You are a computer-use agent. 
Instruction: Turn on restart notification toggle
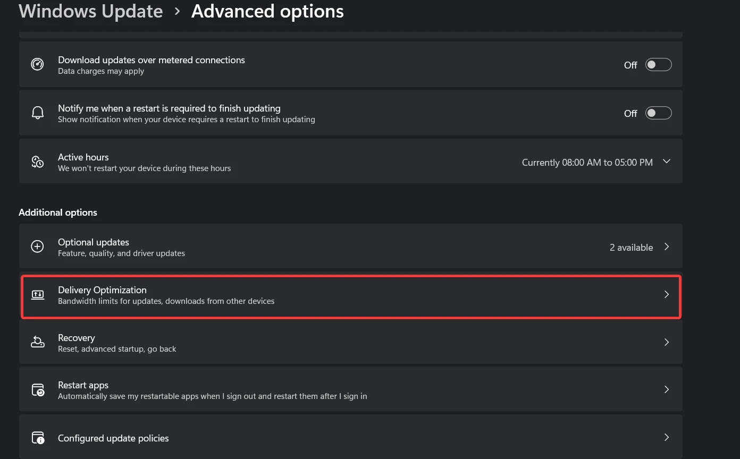(x=658, y=113)
